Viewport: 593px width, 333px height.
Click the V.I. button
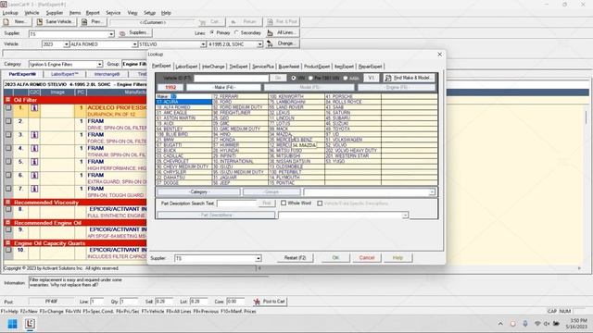coord(372,78)
